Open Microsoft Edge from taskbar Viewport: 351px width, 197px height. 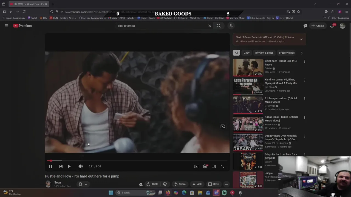184,193
